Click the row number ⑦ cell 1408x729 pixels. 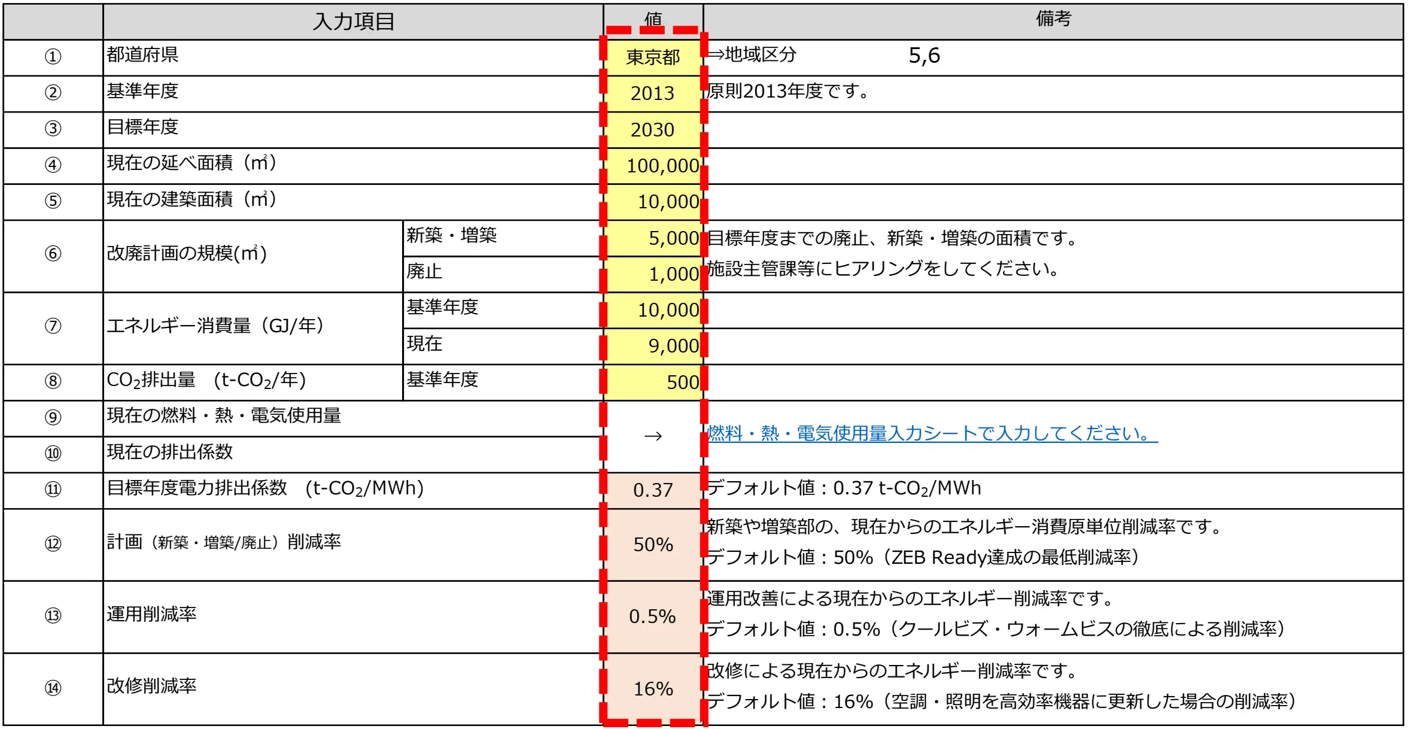click(x=53, y=328)
